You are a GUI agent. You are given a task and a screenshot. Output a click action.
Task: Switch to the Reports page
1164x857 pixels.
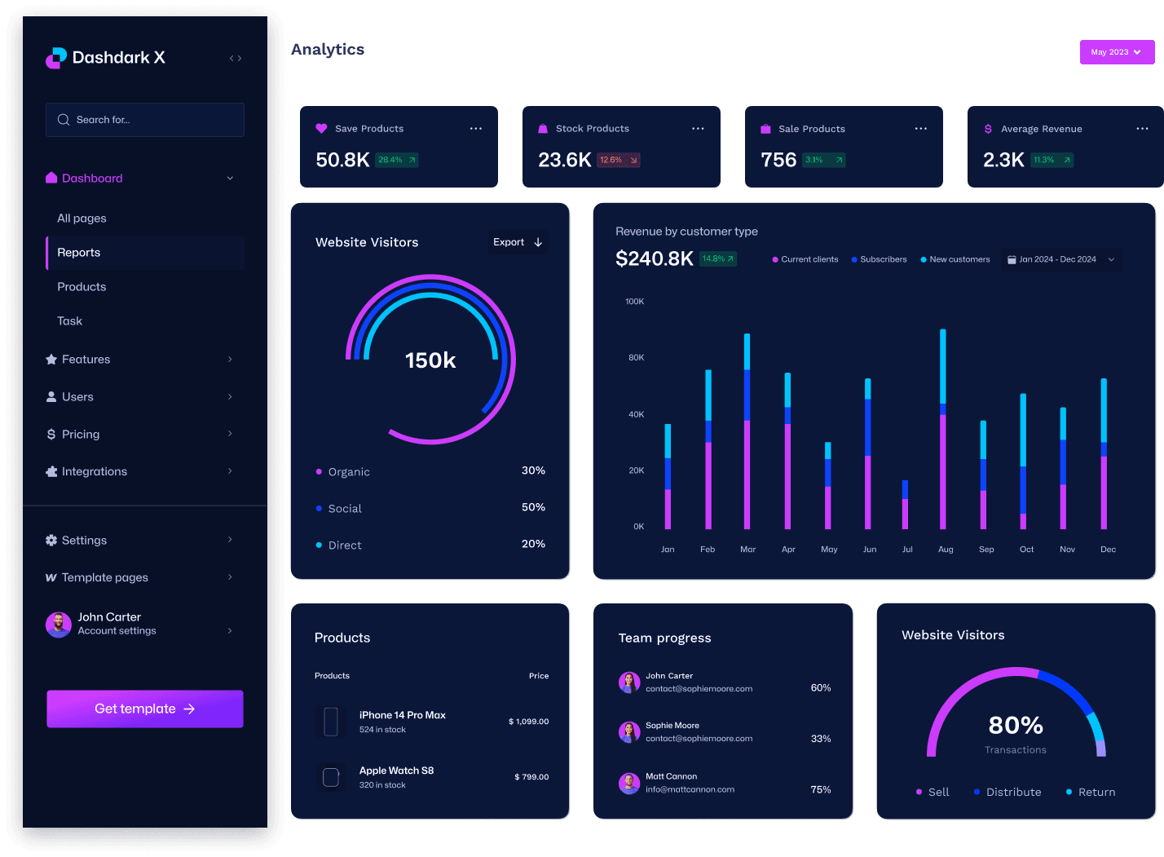click(x=78, y=253)
